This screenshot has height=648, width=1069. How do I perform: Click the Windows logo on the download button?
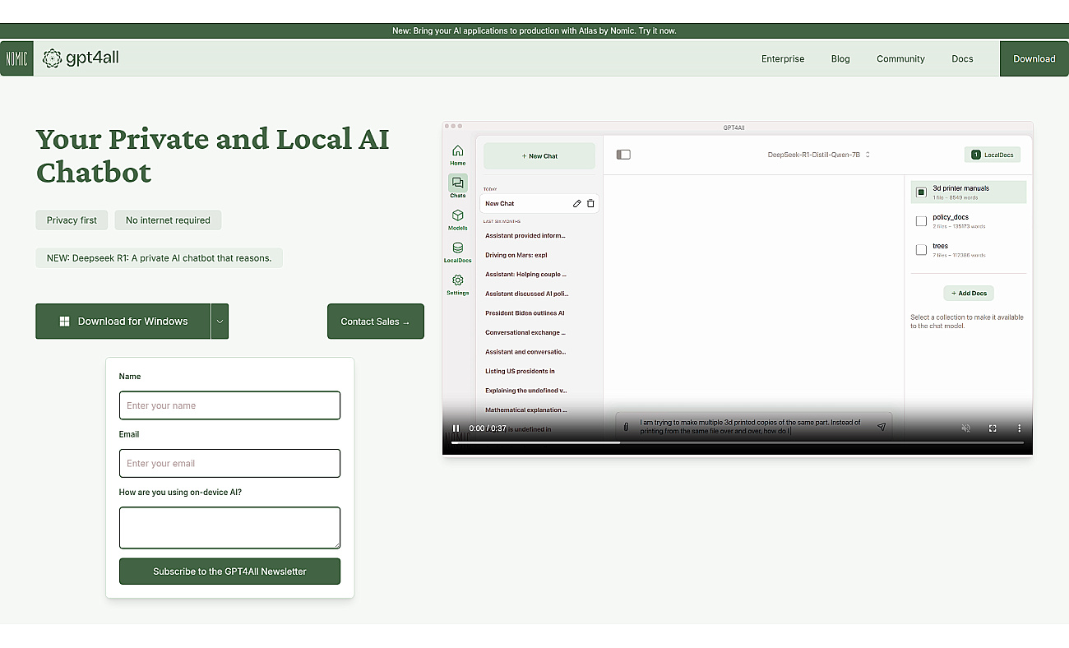64,322
